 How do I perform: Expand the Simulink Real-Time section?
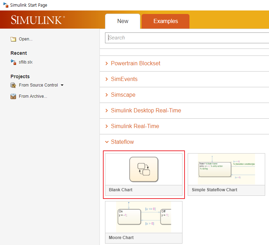[x=106, y=126]
